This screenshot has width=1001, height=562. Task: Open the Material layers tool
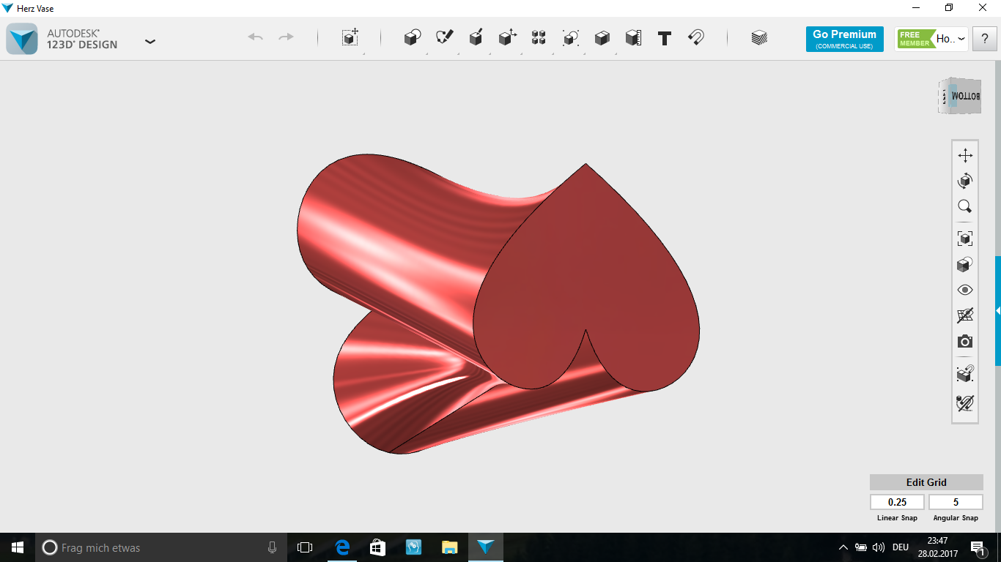tap(759, 37)
